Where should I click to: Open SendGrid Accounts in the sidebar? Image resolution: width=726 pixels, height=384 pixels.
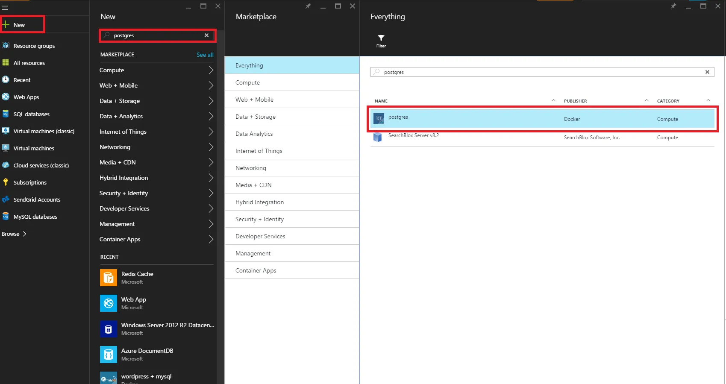pyautogui.click(x=37, y=199)
